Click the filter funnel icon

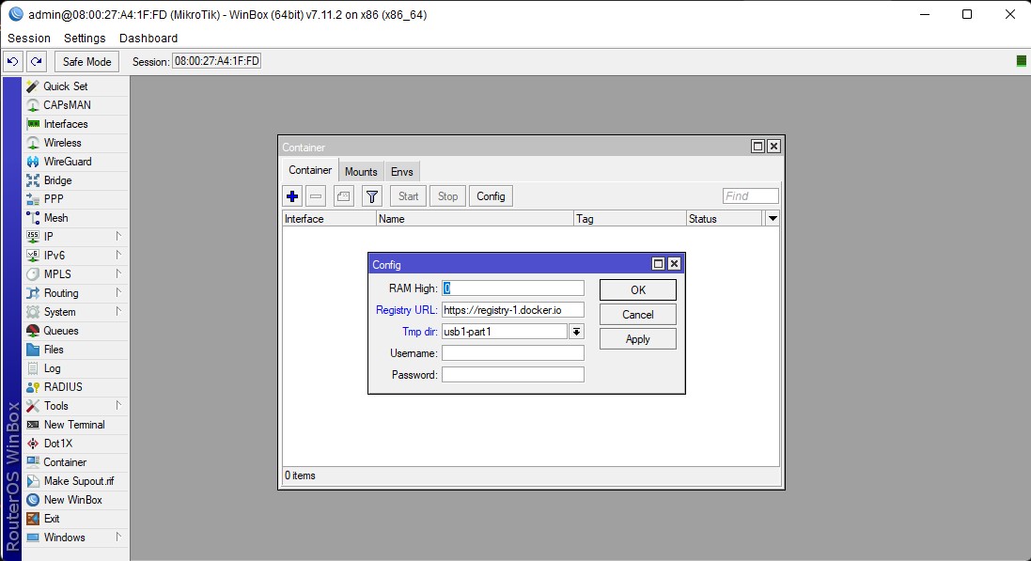point(372,196)
